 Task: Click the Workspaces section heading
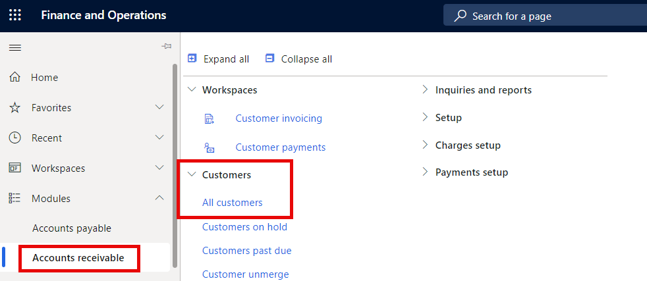point(229,89)
